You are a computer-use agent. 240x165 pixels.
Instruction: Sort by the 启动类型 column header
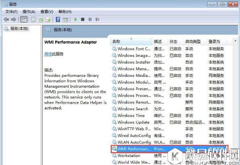[195, 41]
